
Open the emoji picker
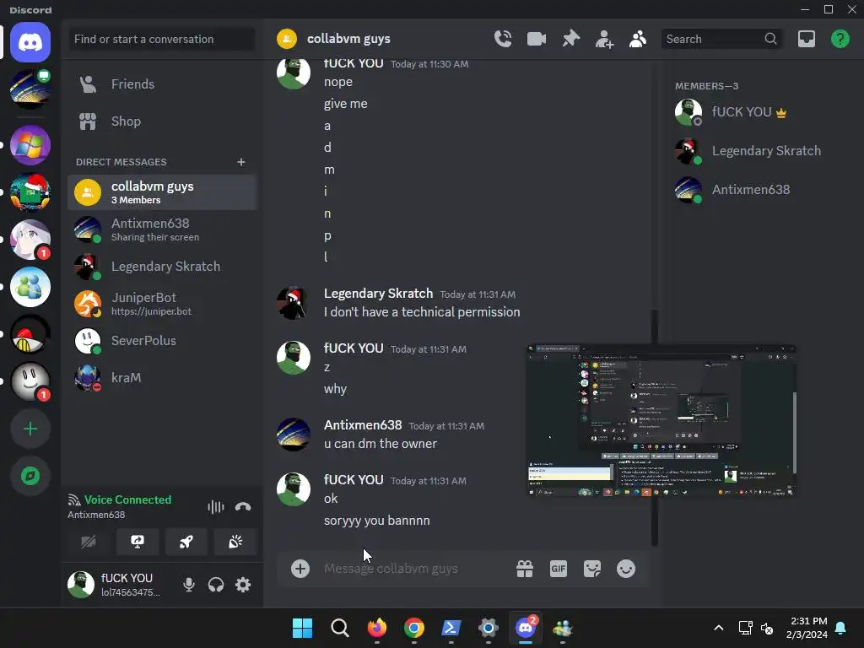(x=626, y=569)
